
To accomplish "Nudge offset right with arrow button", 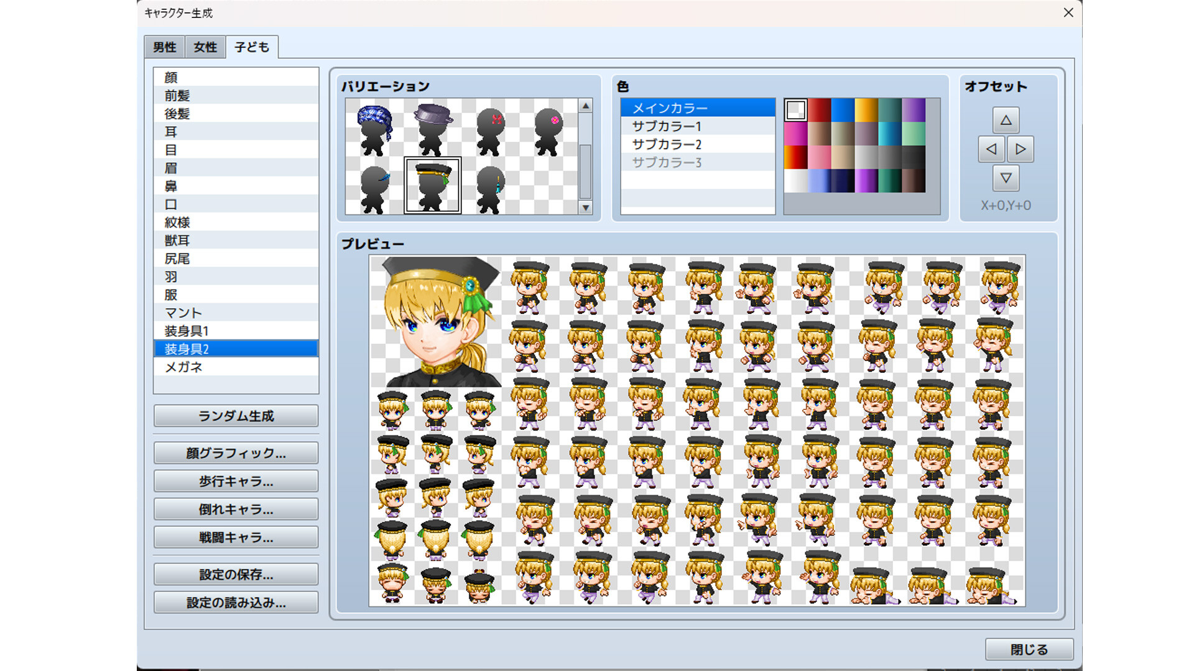I will [x=1020, y=149].
